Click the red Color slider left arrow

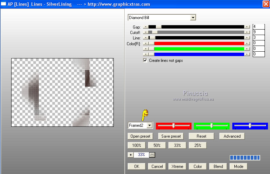tap(146, 43)
